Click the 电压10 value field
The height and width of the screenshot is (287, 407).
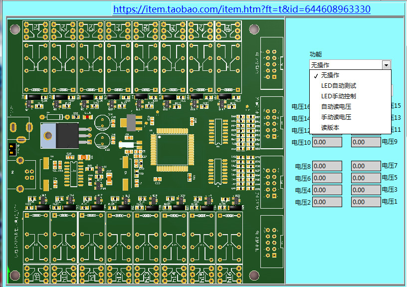[327, 142]
